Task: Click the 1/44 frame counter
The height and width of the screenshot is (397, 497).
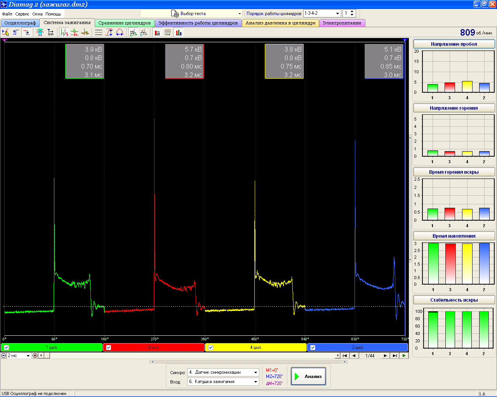Action: pyautogui.click(x=370, y=356)
